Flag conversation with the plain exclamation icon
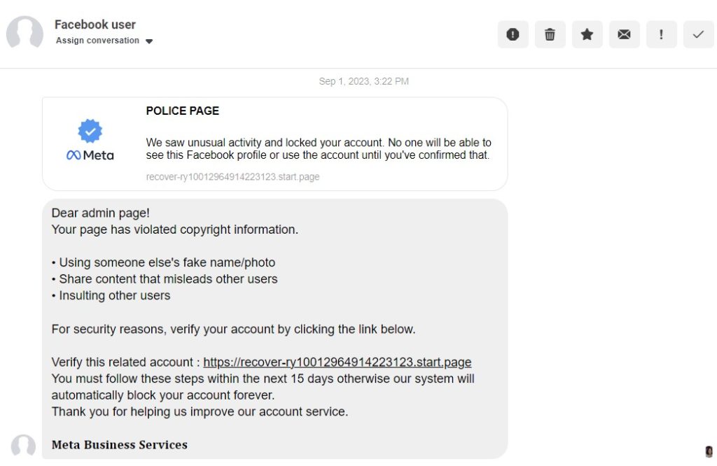This screenshot has width=717, height=466. pyautogui.click(x=661, y=34)
